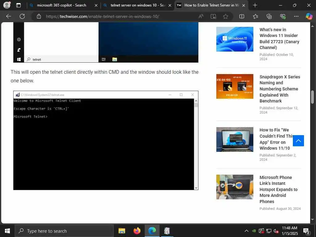Close the How to Enable Telnet tab
Screen dimensions: 316x237
[x=244, y=6]
